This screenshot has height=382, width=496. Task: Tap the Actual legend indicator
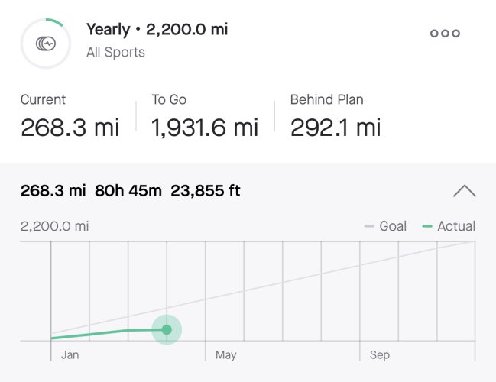click(x=449, y=226)
